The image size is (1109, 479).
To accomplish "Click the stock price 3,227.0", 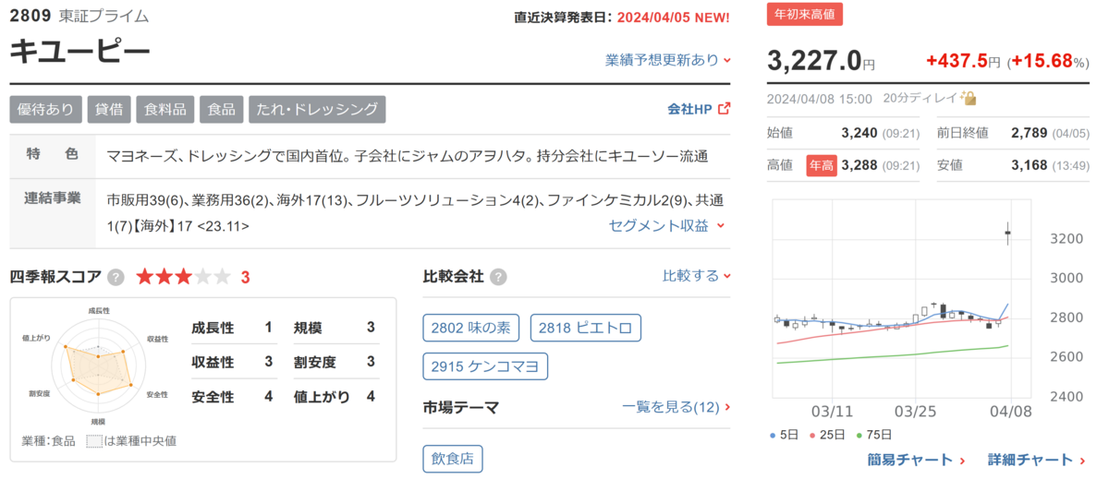I will [814, 61].
